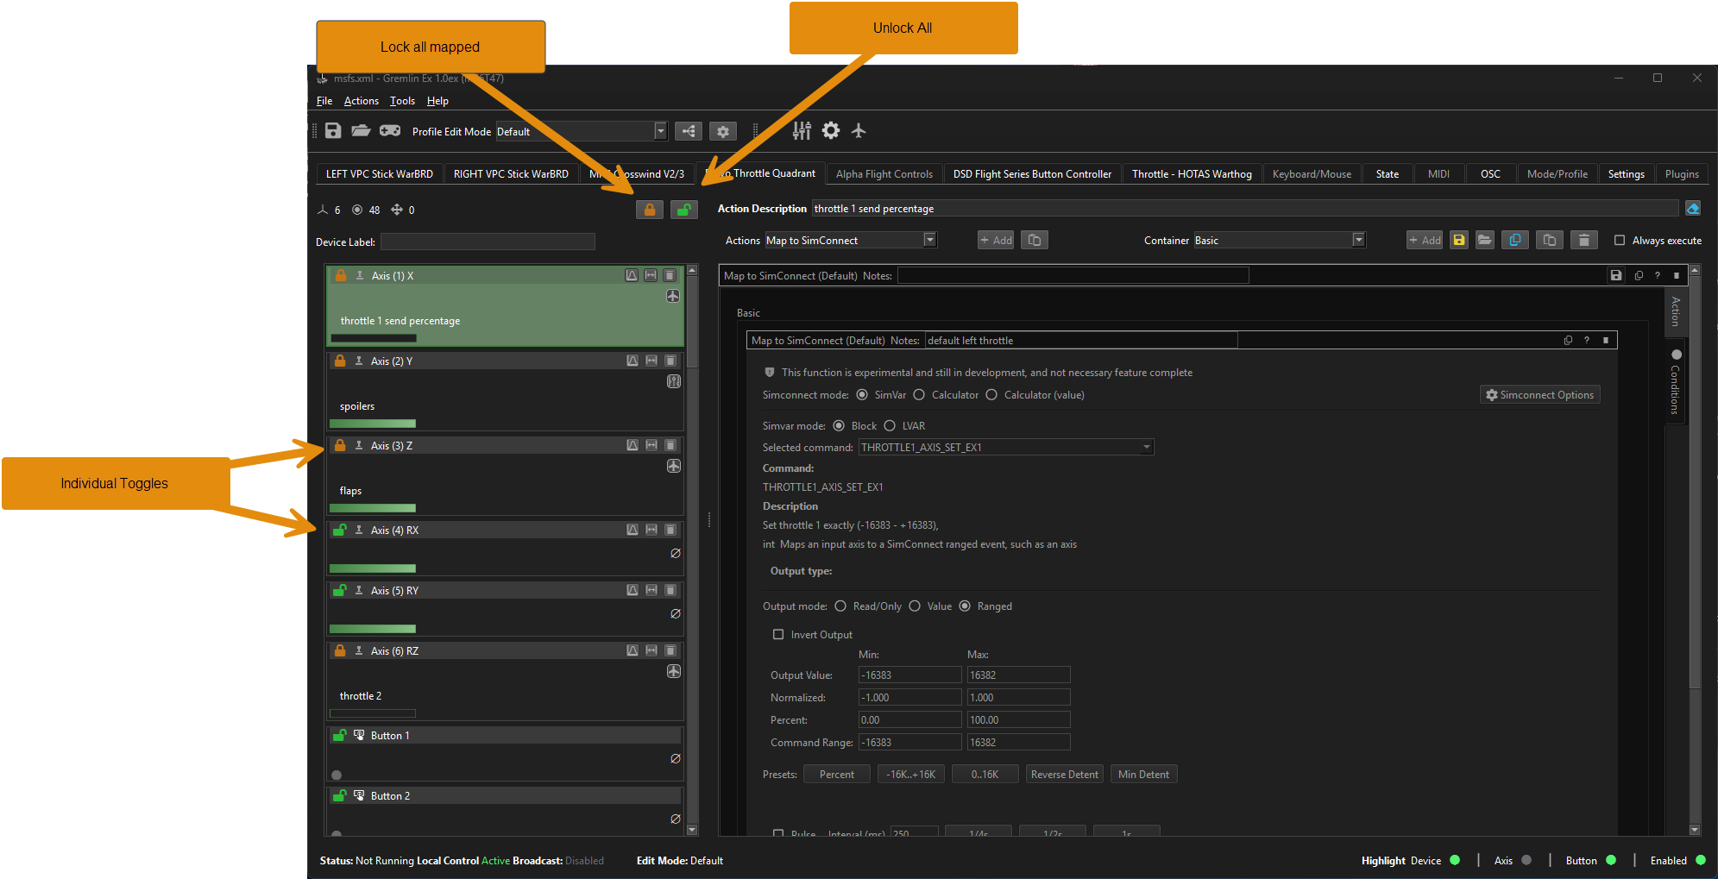Open options with the large gear icon
This screenshot has width=1718, height=879.
pos(831,130)
